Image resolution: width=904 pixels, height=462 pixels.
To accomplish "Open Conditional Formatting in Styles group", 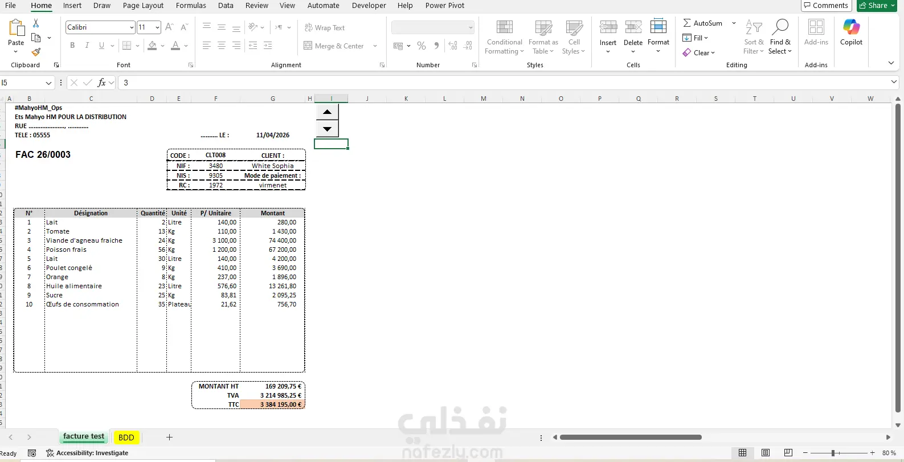I will 505,37.
